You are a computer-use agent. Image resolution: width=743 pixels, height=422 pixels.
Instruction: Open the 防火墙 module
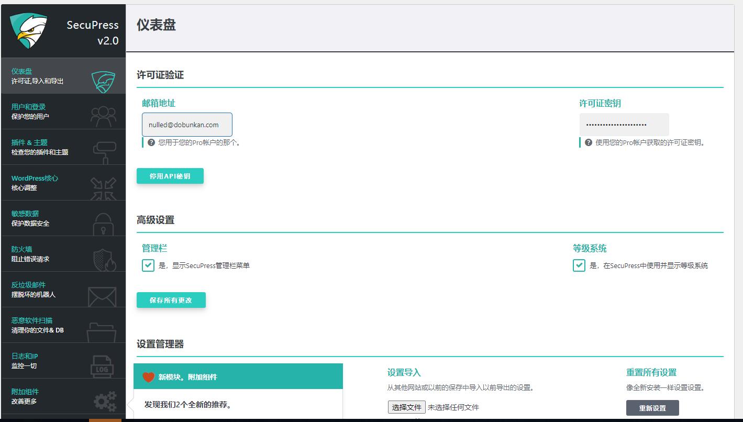pos(63,254)
